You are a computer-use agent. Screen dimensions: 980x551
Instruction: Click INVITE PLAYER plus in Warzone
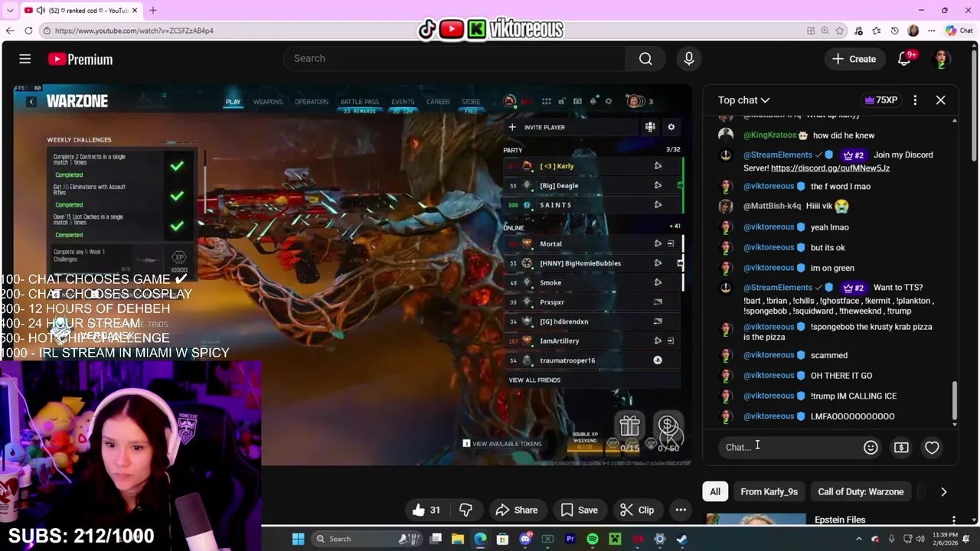538,127
